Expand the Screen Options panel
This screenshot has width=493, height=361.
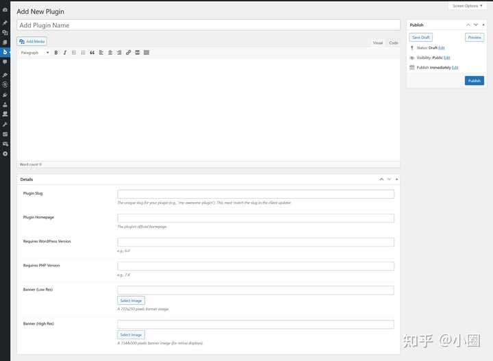click(467, 5)
